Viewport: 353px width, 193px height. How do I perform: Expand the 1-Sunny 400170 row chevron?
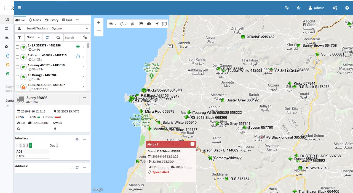83,67
